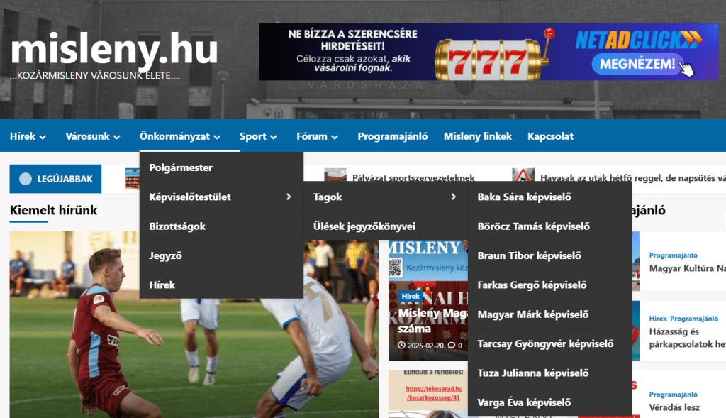Follow the tekosarad.hu kosarkozosseg link
Screen dimensions: 726x418
[x=434, y=393]
